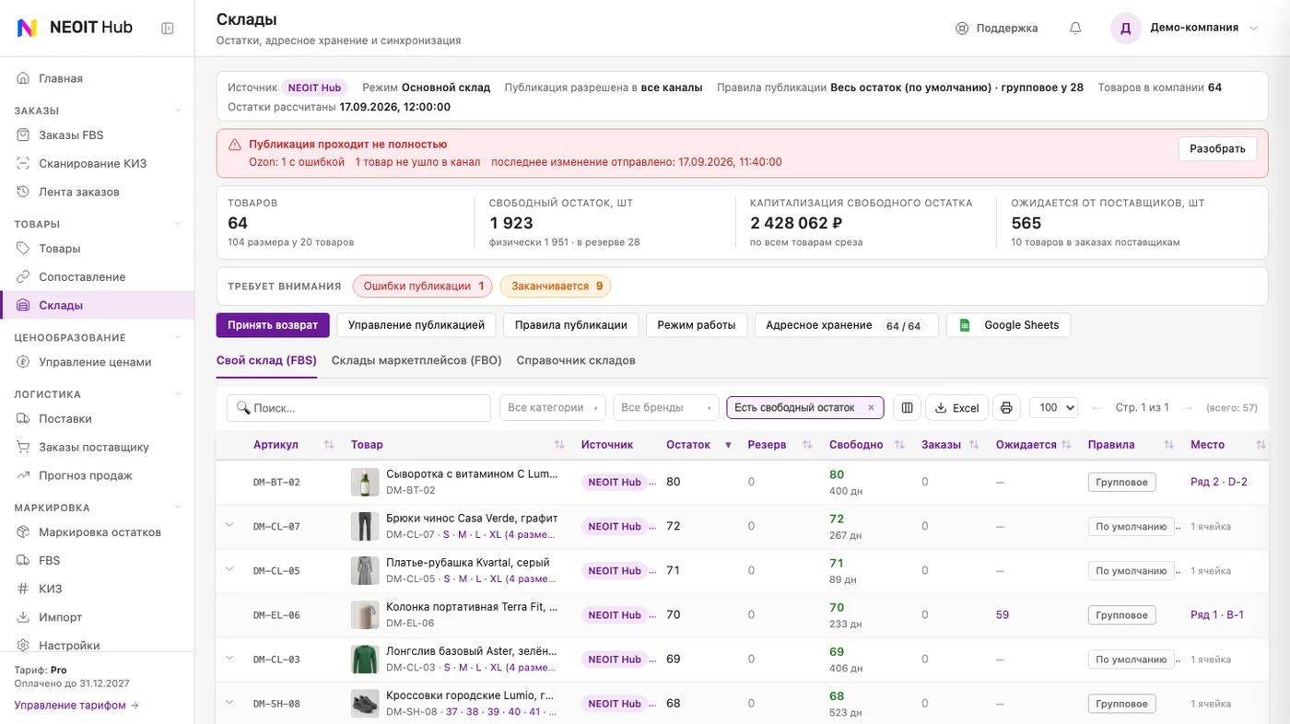This screenshot has width=1290, height=724.
Task: Open Поставки sidebar item
Action: tap(97, 418)
